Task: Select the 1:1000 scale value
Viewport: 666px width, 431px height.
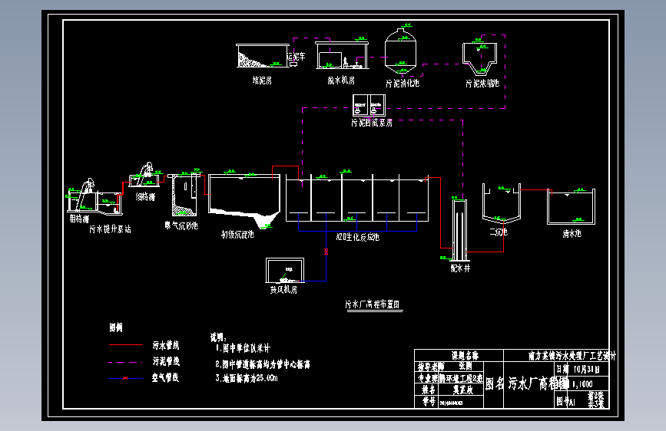Action: pos(582,384)
